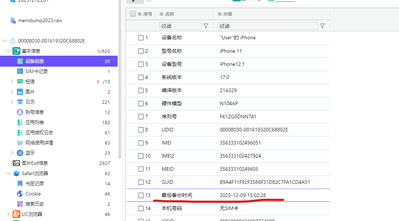Image resolution: width=399 pixels, height=221 pixels.
Task: Open the 图片Exif信息 icon
Action: click(16, 163)
